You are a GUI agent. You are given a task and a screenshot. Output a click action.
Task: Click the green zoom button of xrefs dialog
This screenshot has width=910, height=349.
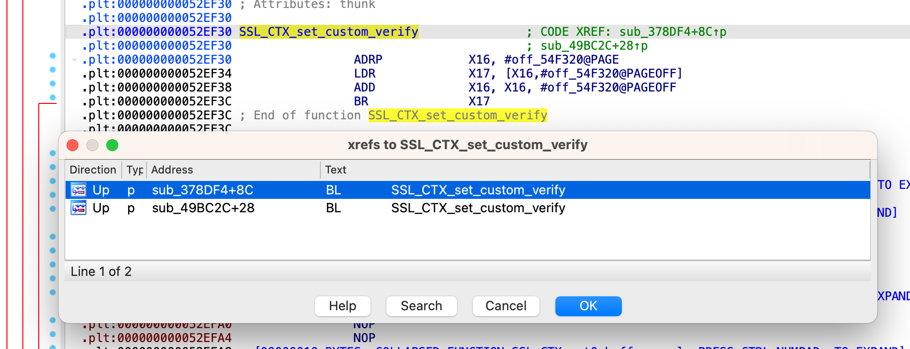112,145
